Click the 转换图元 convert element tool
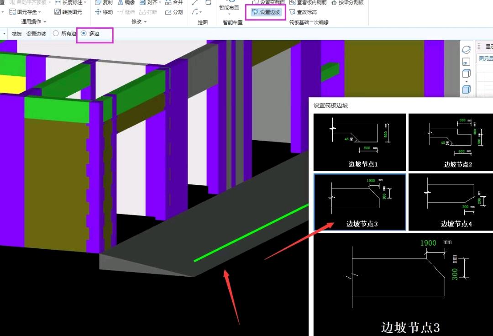 coord(68,12)
